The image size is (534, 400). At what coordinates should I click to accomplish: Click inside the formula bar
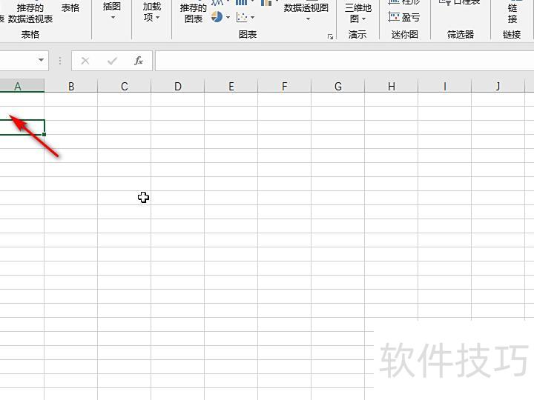point(344,61)
